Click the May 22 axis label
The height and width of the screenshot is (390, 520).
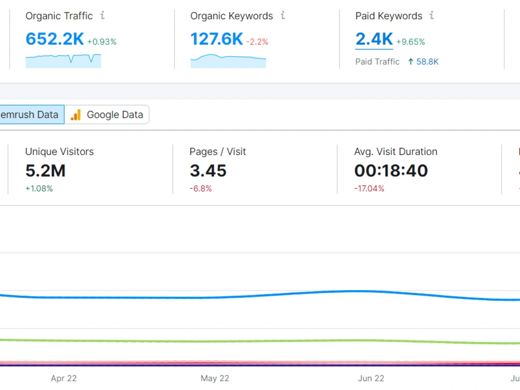click(215, 379)
